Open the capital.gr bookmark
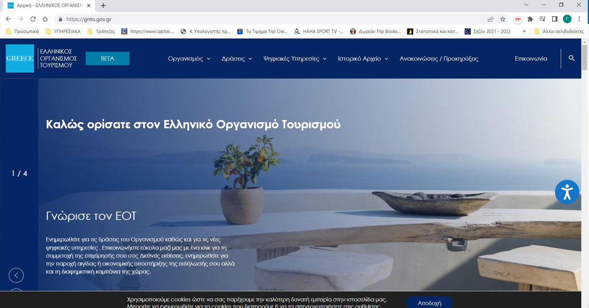This screenshot has width=589, height=308. (148, 31)
